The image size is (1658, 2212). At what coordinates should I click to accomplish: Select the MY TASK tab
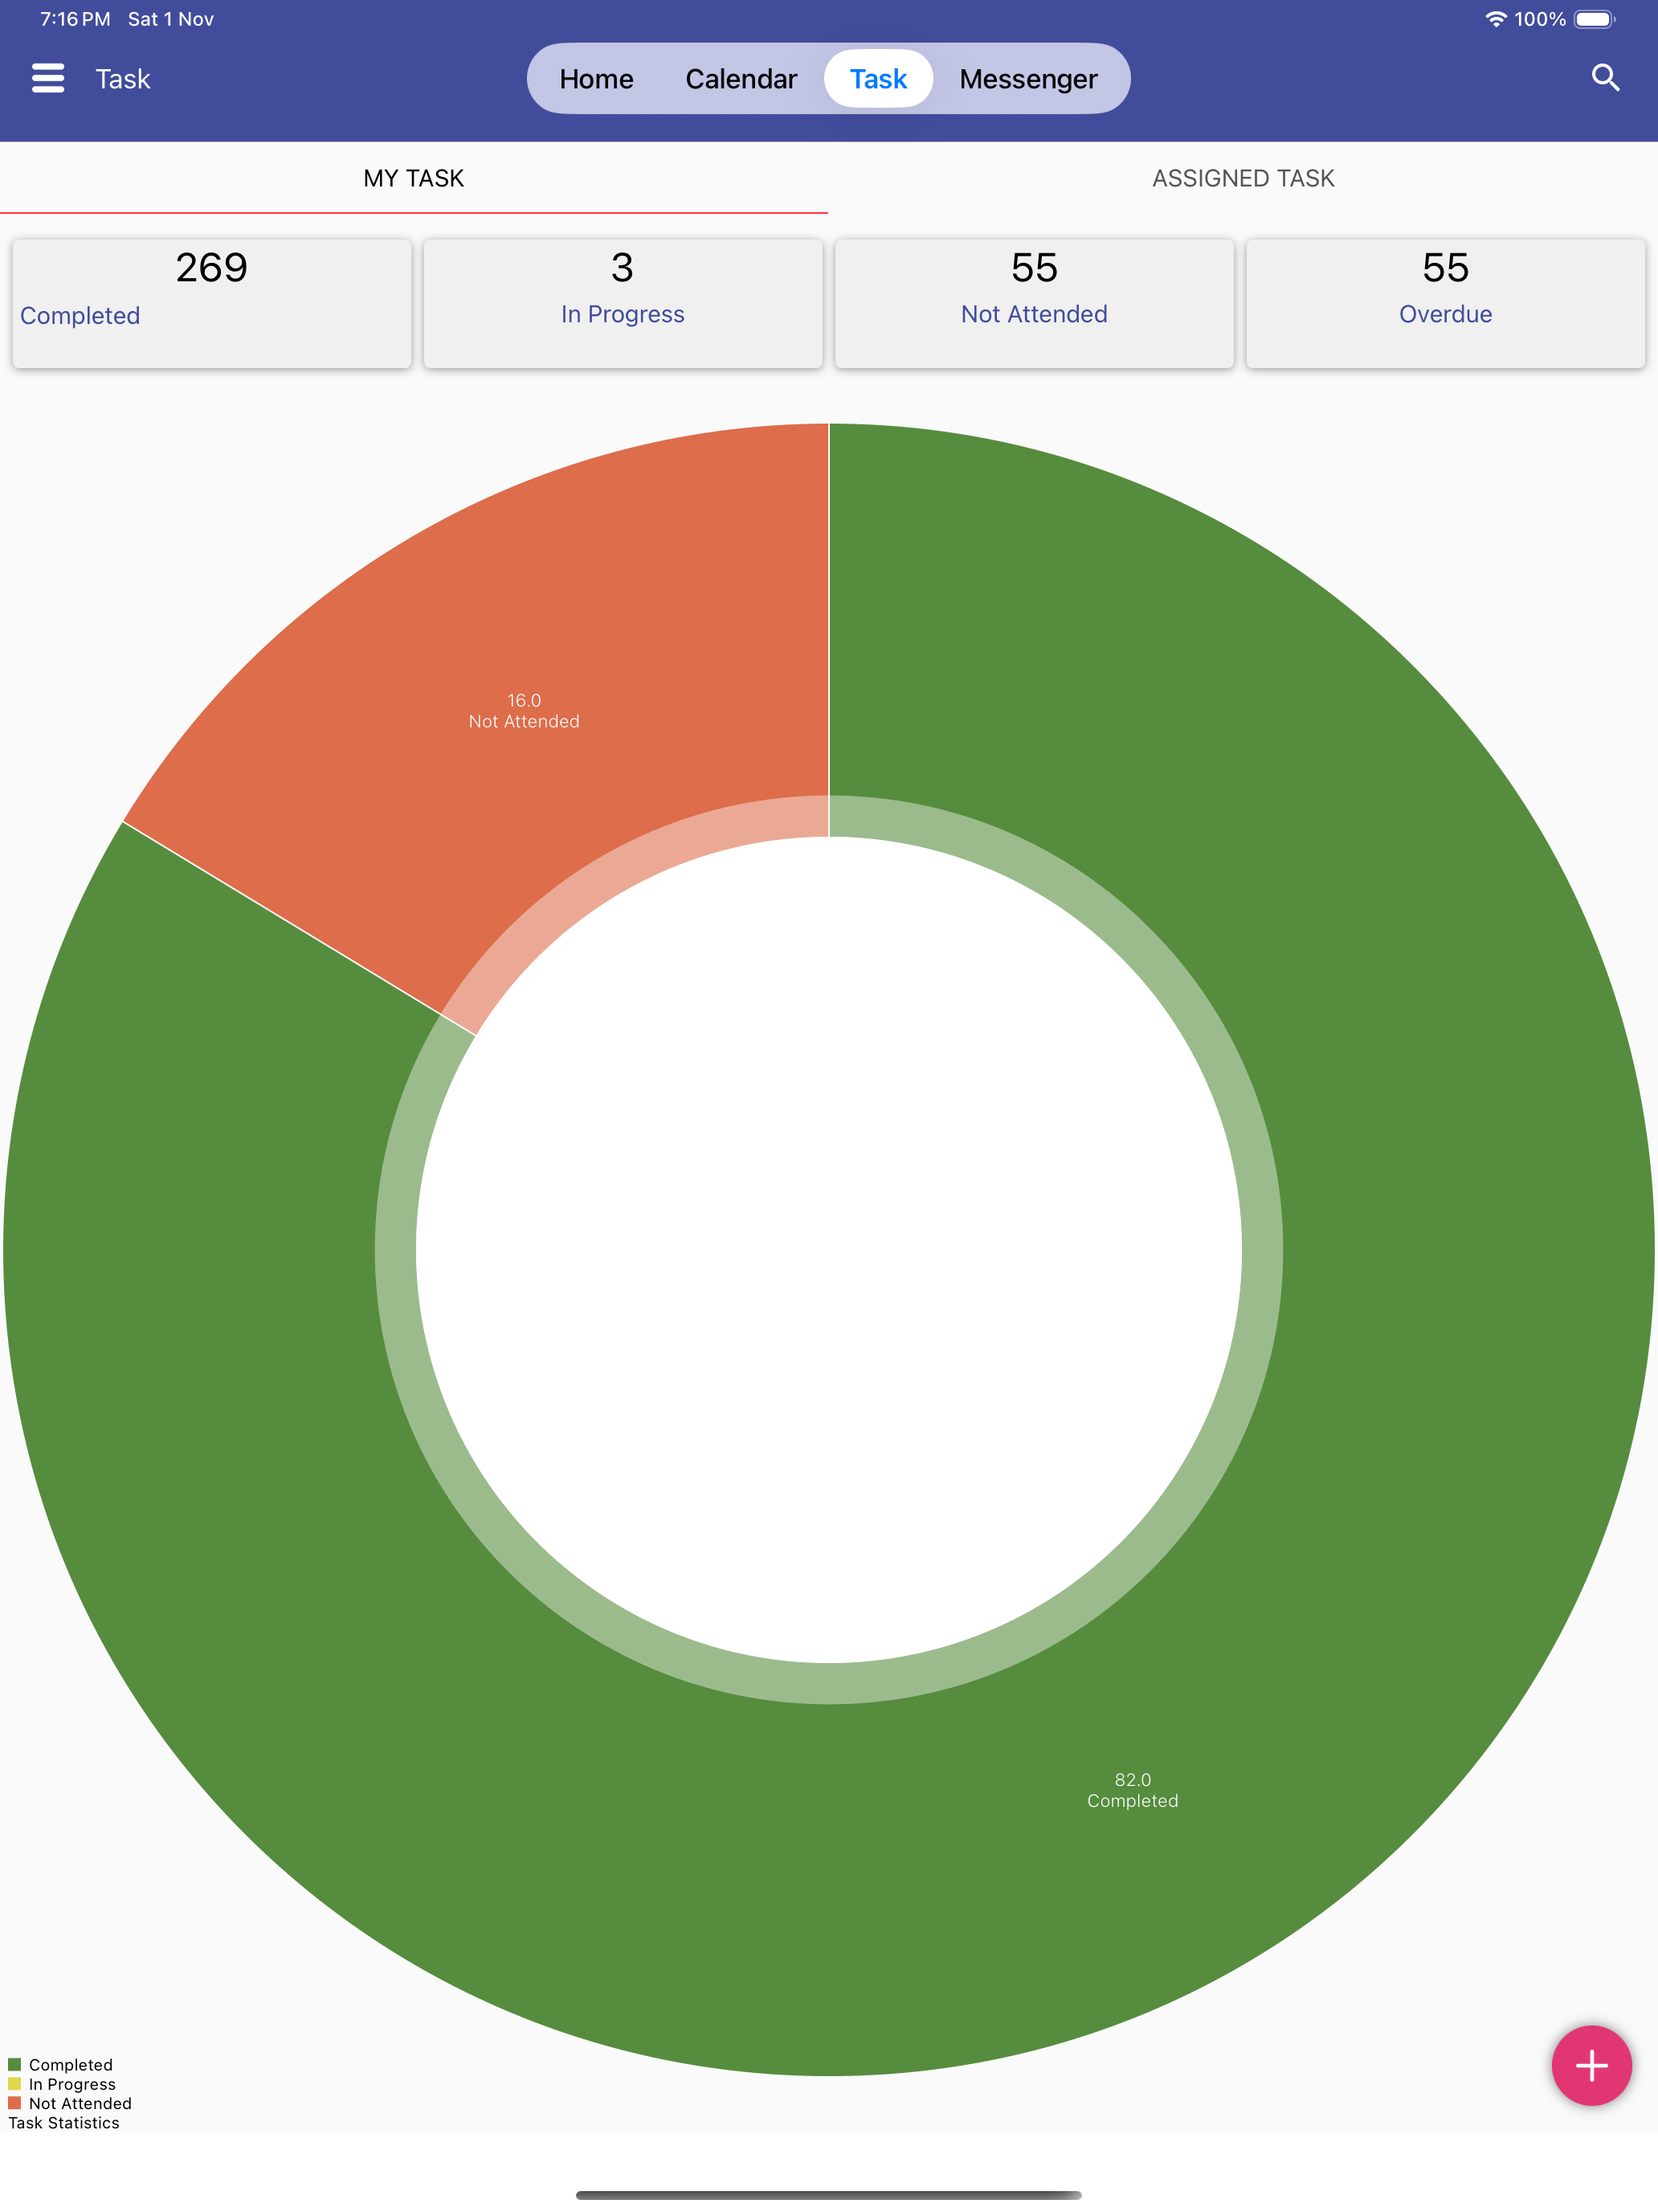coord(414,178)
